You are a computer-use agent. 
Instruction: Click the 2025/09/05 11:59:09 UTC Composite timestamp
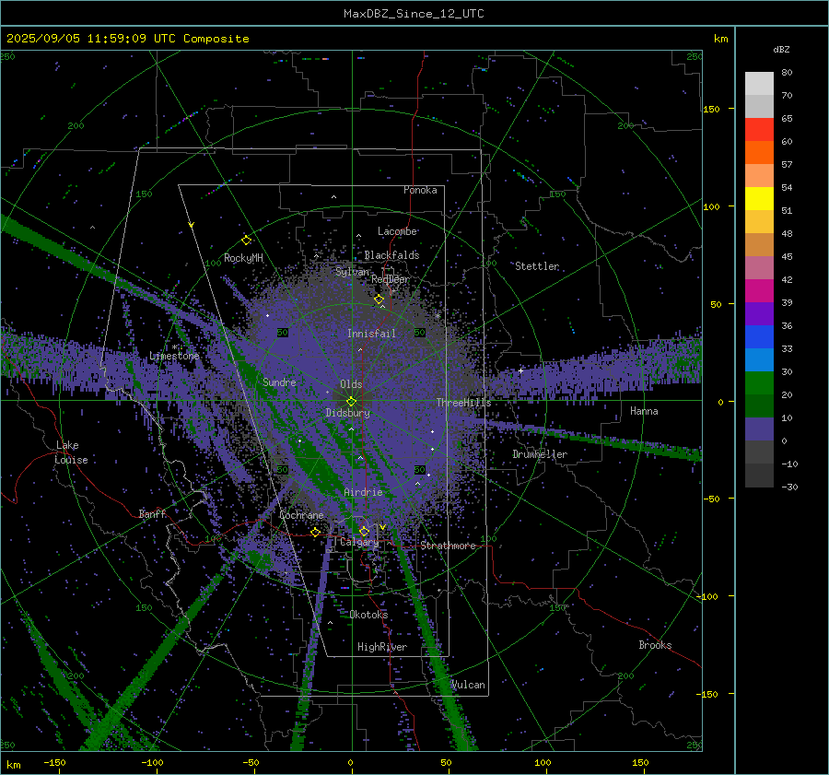[x=127, y=39]
